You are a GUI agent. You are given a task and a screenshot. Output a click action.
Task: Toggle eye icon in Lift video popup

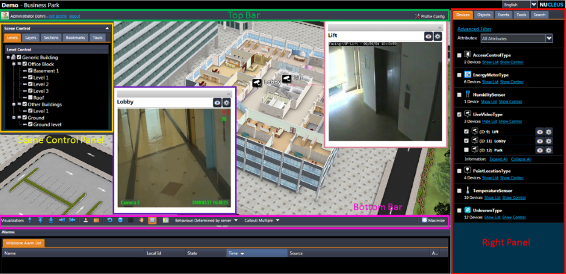(428, 36)
